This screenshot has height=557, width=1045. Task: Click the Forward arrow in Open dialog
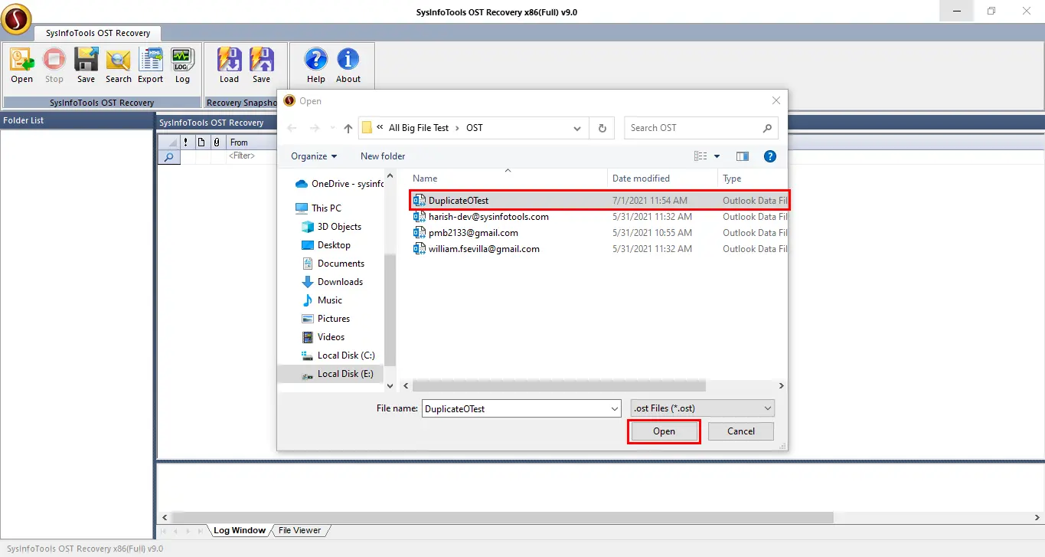tap(314, 128)
